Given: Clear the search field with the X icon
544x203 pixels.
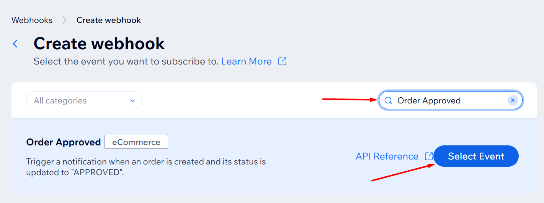Looking at the screenshot, I should click(513, 100).
